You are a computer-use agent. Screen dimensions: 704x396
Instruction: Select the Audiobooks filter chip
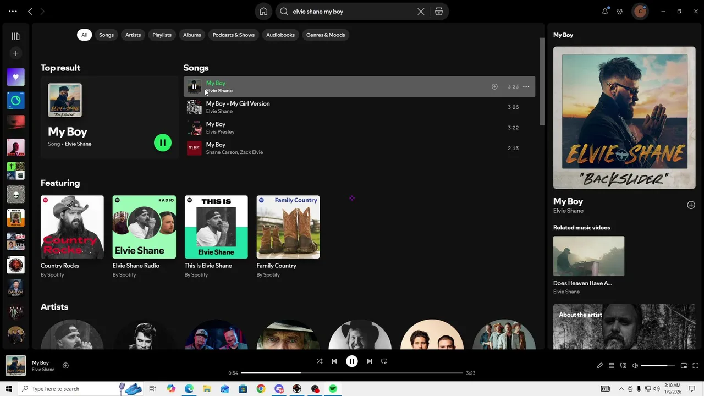click(280, 35)
